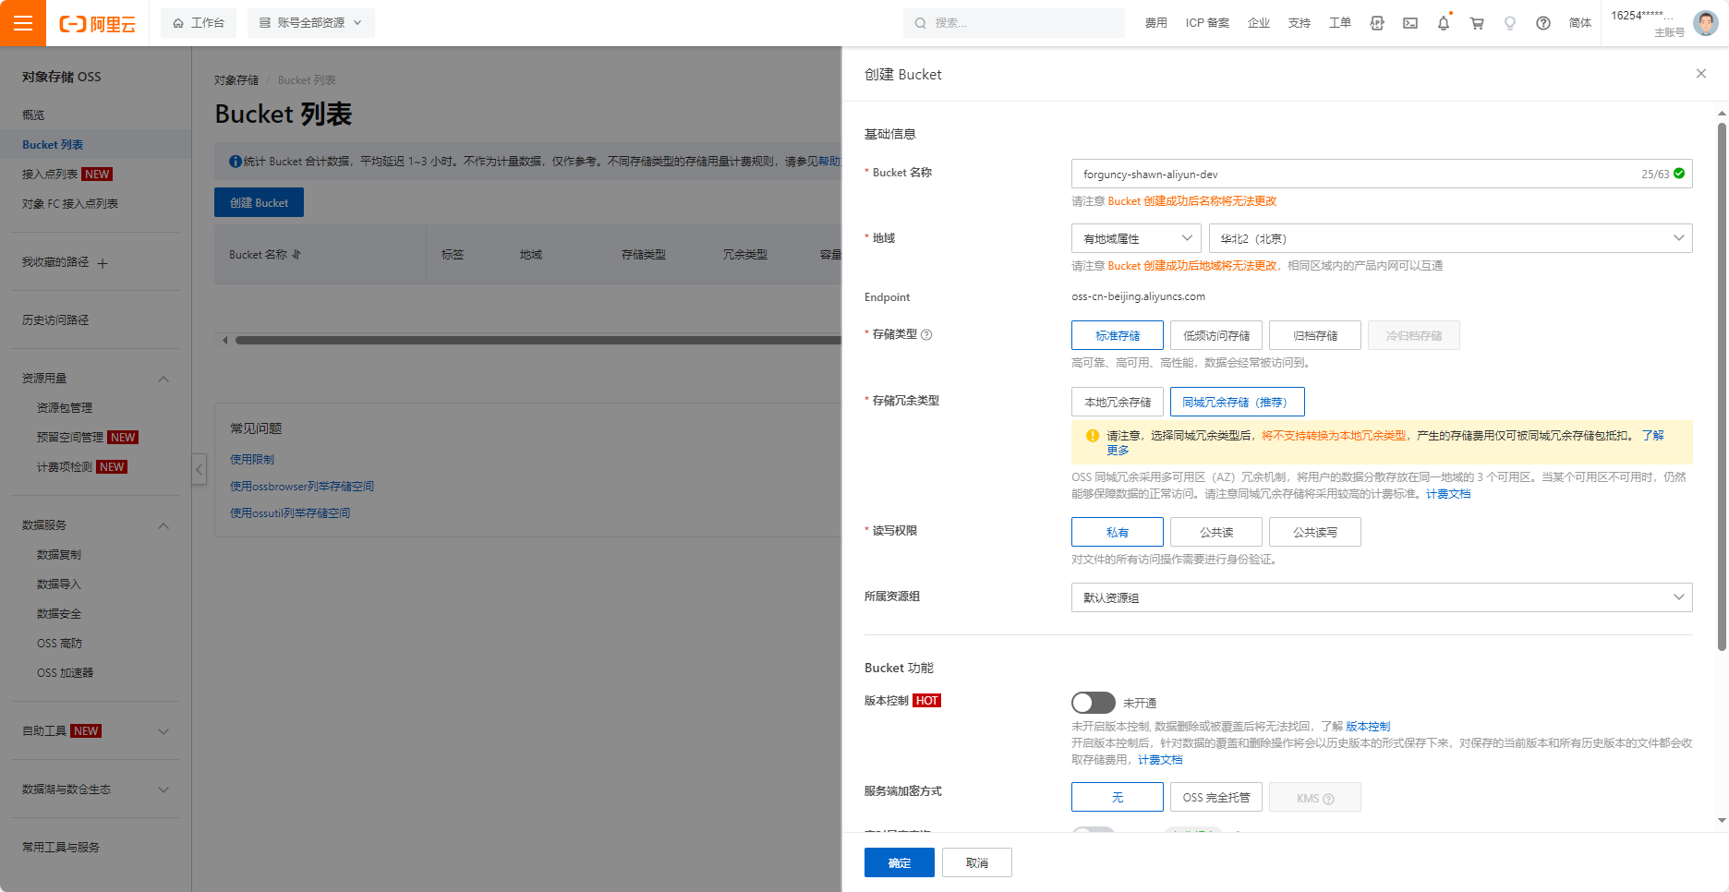Image resolution: width=1729 pixels, height=892 pixels.
Task: Click the bucket table horizontal scrollbar
Action: pos(538,340)
